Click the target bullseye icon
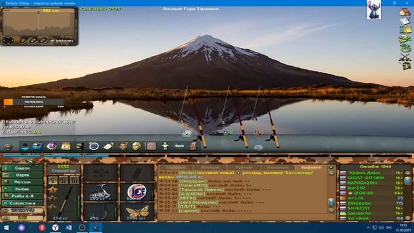The width and height of the screenshot is (414, 233). [x=94, y=146]
